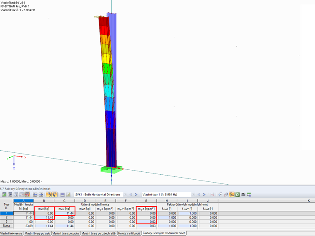Switch to Vlastní tvary po prutu tab
The height and width of the screenshot is (236, 315).
pos(66,234)
